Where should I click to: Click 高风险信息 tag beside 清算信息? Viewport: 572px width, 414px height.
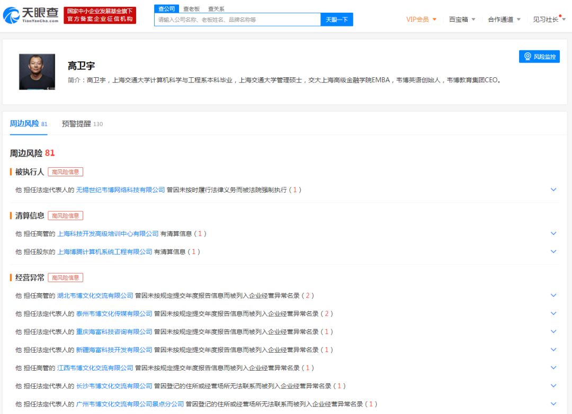coord(65,215)
